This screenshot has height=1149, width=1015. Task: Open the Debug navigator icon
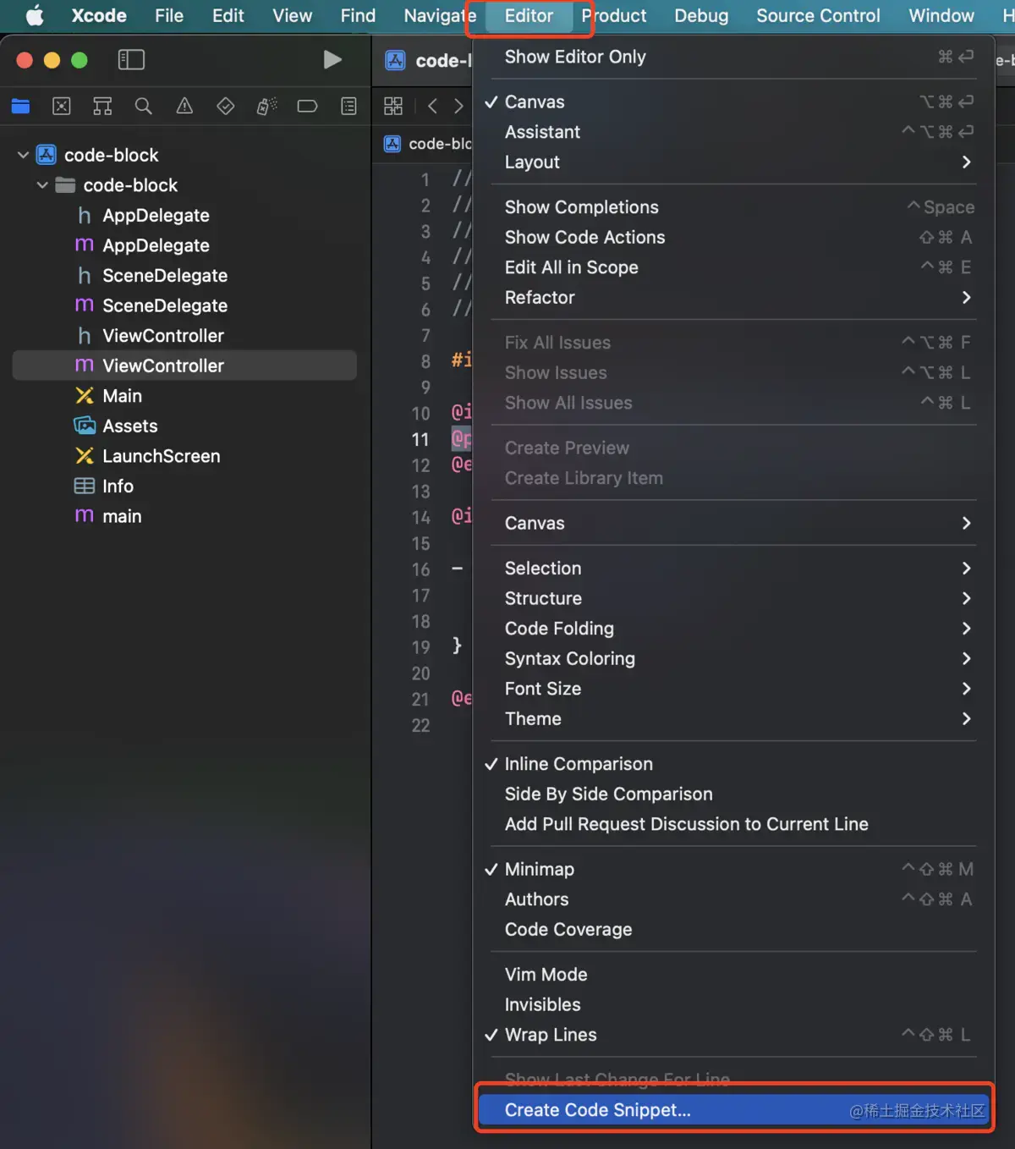click(x=266, y=106)
